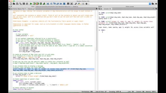Re-run the last script
Viewport: 166px width, 93px height.
tap(41, 4)
